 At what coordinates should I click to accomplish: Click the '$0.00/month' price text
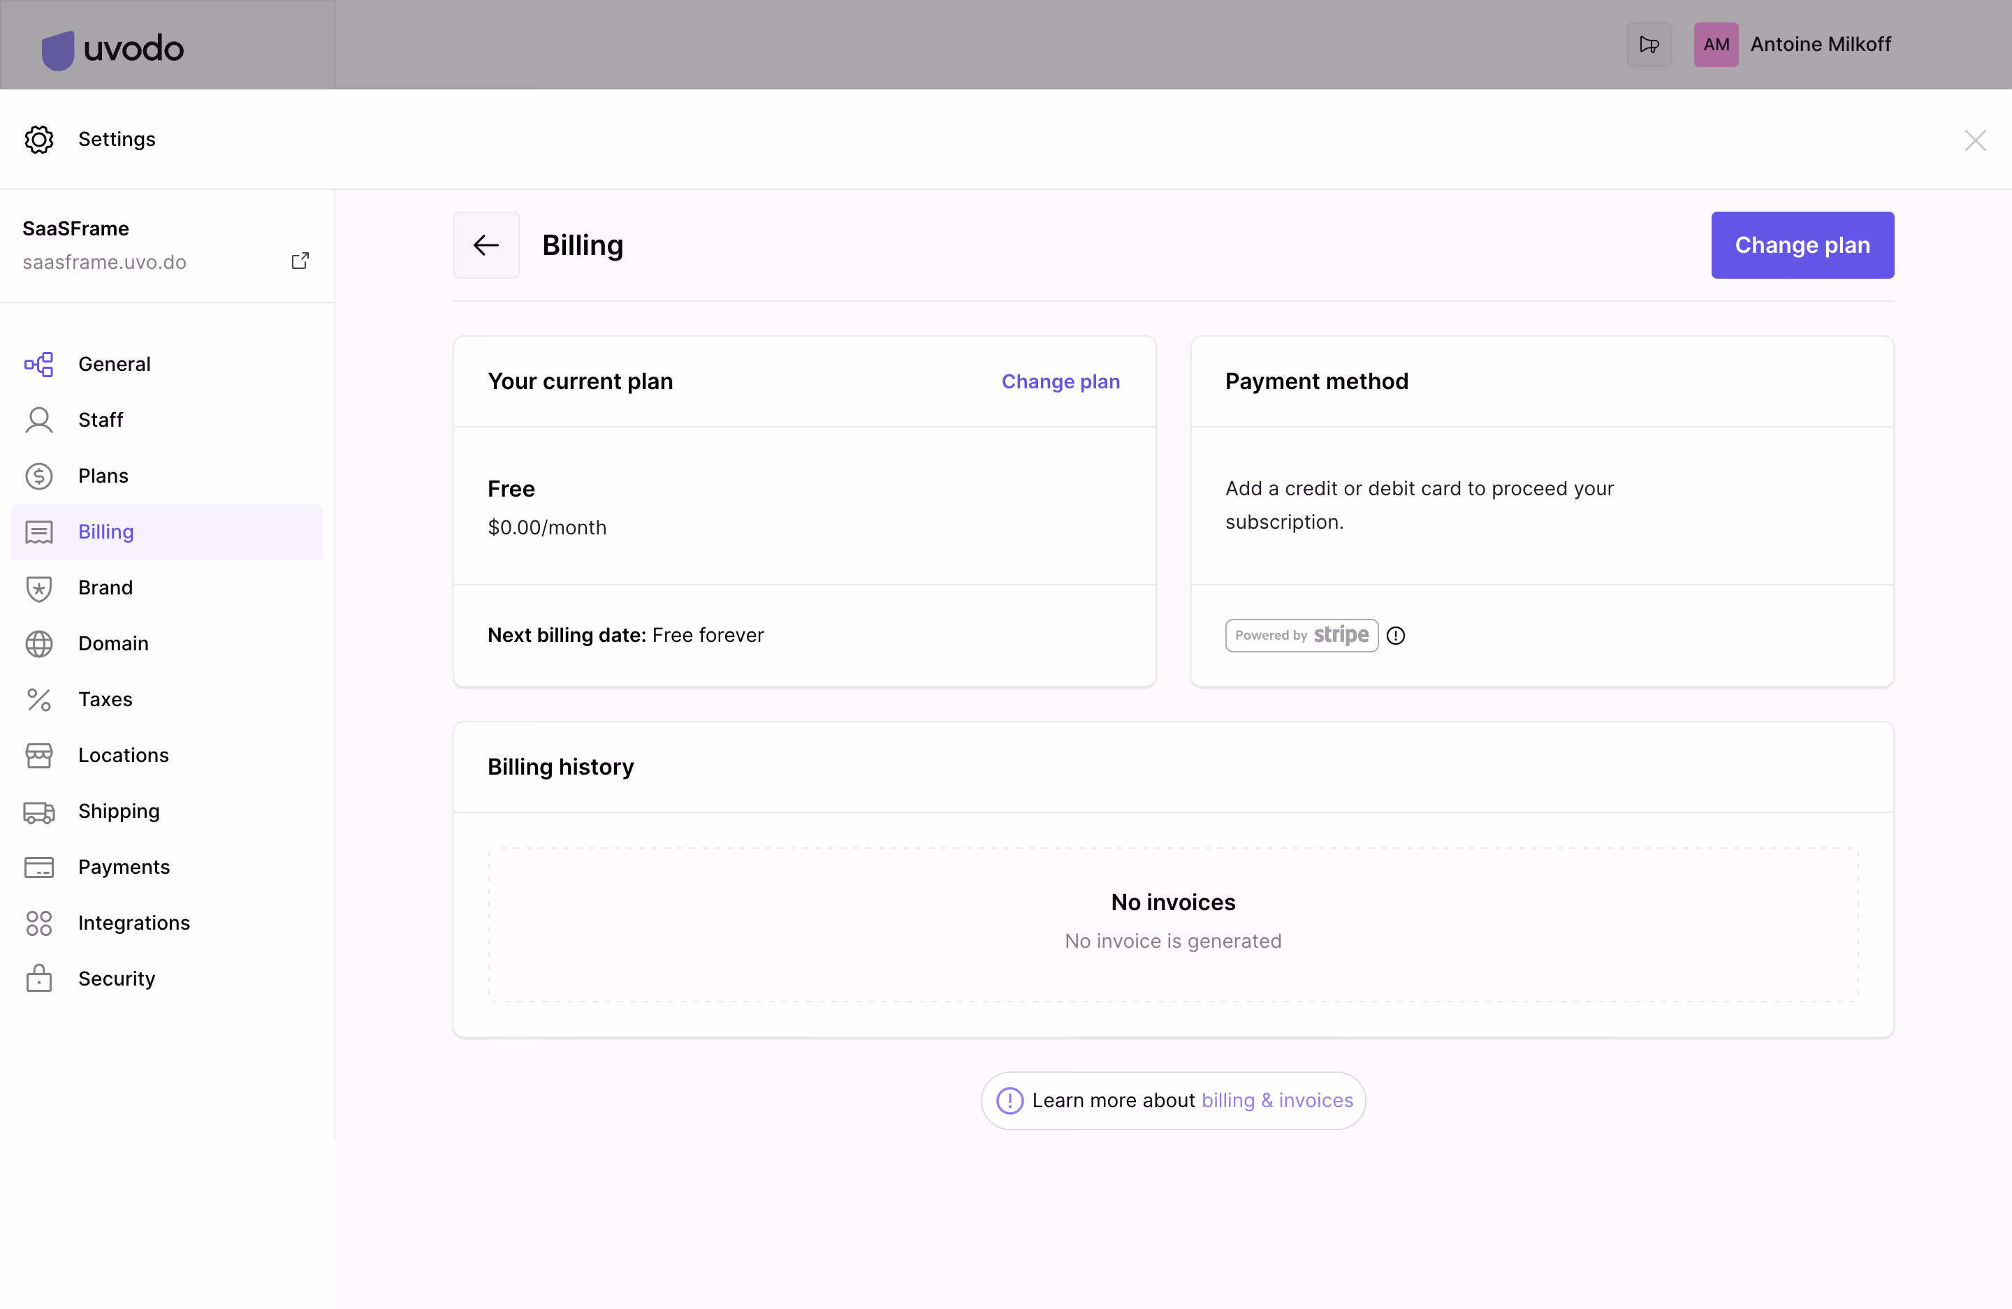(x=547, y=527)
